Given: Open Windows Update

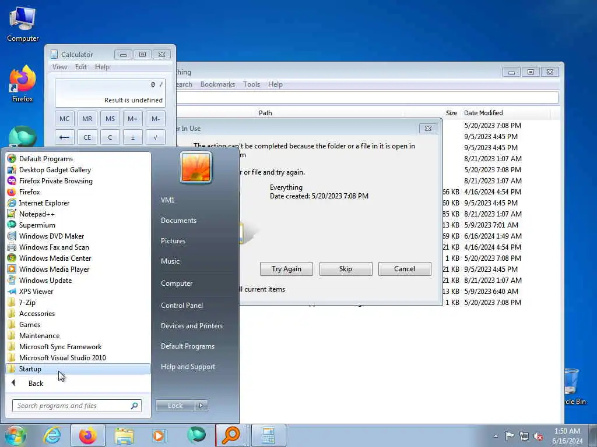Looking at the screenshot, I should (x=78, y=280).
